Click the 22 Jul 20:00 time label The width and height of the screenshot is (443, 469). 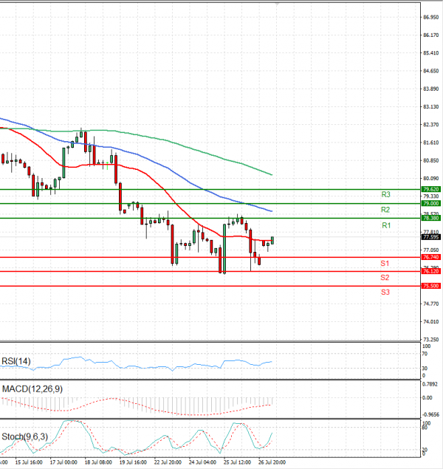click(x=168, y=462)
